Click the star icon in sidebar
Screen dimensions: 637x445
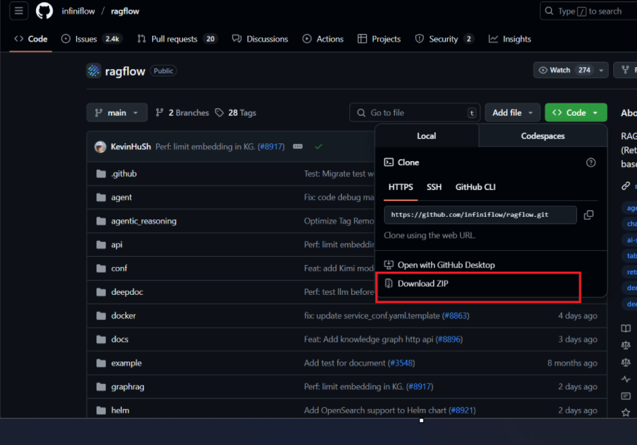click(x=625, y=412)
